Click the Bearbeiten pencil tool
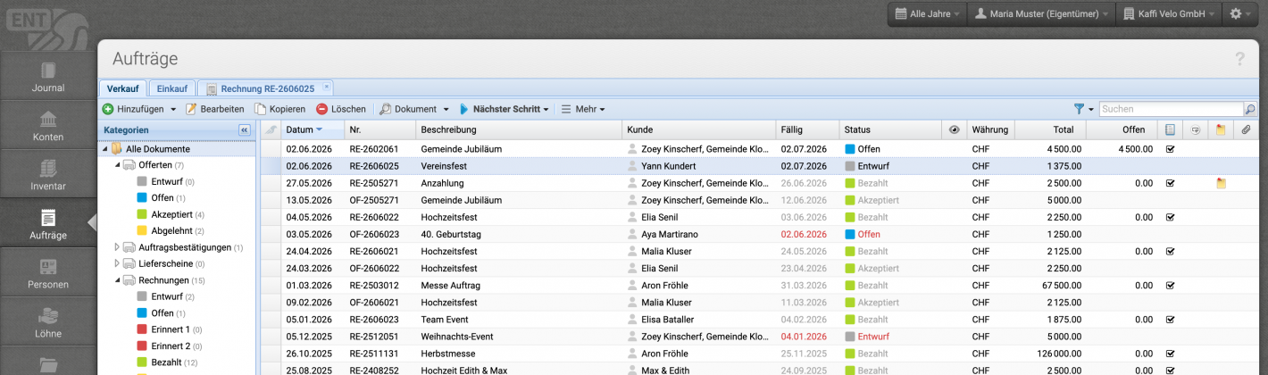The image size is (1268, 375). coord(215,109)
